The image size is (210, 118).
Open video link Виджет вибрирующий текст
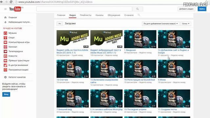click(106, 51)
